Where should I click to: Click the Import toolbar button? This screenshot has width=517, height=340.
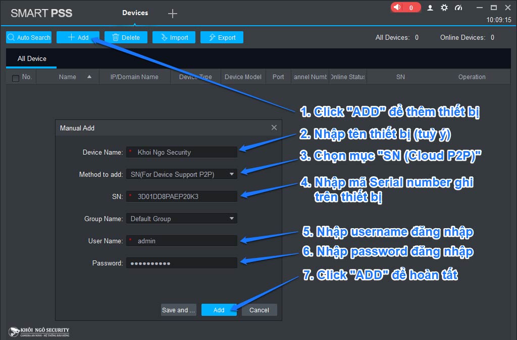[x=174, y=37]
